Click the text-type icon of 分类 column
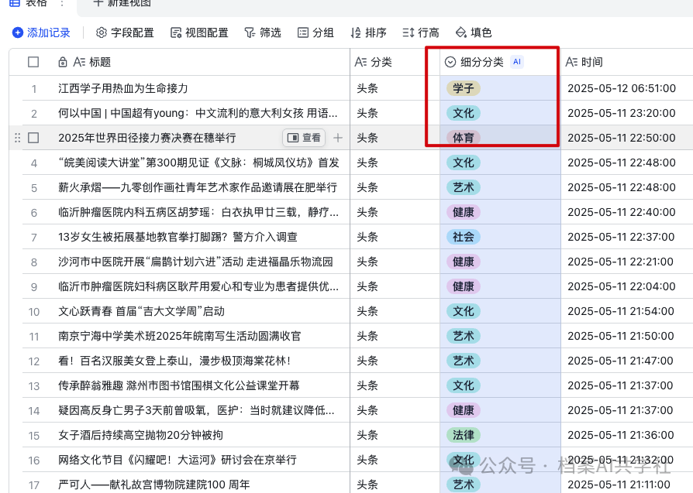This screenshot has height=493, width=693. (x=360, y=62)
